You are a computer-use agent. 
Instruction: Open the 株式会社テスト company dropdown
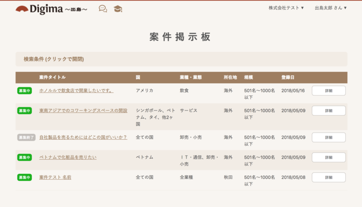pyautogui.click(x=286, y=8)
